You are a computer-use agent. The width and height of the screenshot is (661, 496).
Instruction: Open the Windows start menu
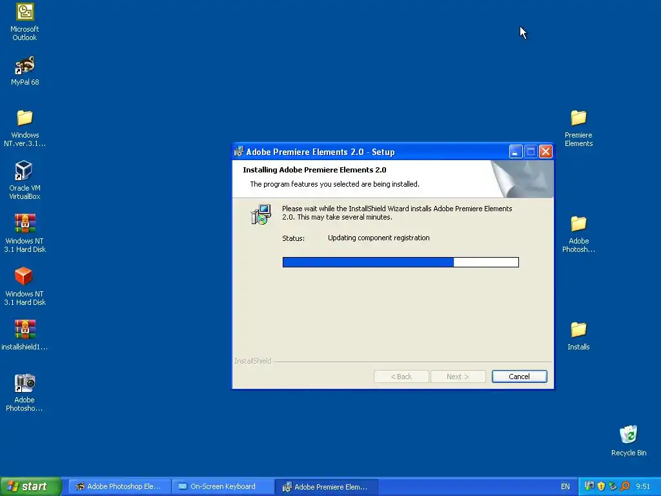click(x=30, y=486)
